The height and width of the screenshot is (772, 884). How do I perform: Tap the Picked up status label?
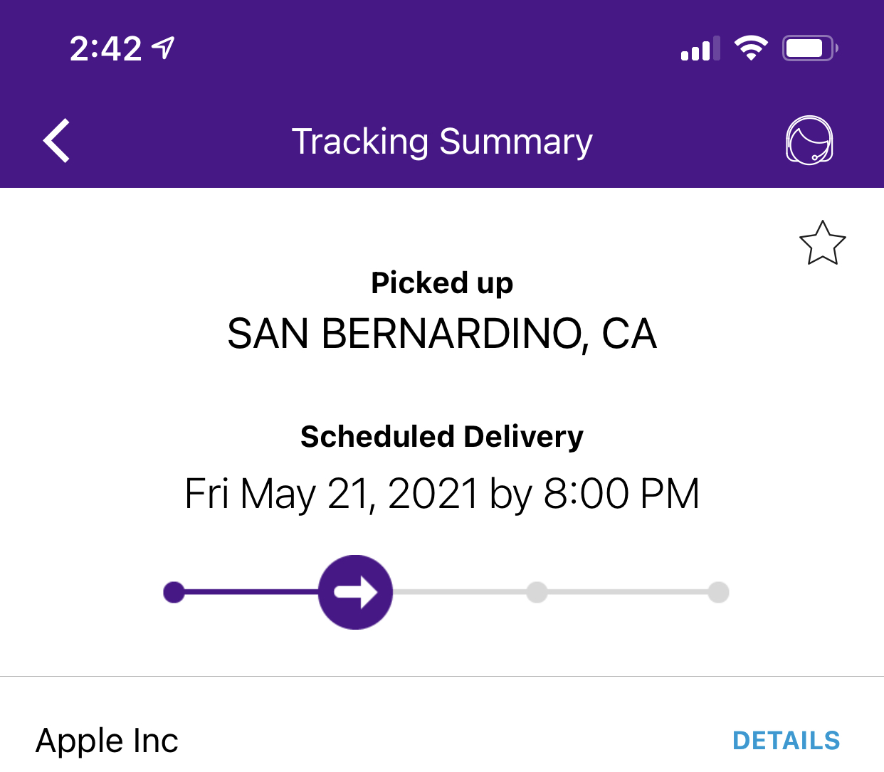(x=442, y=282)
